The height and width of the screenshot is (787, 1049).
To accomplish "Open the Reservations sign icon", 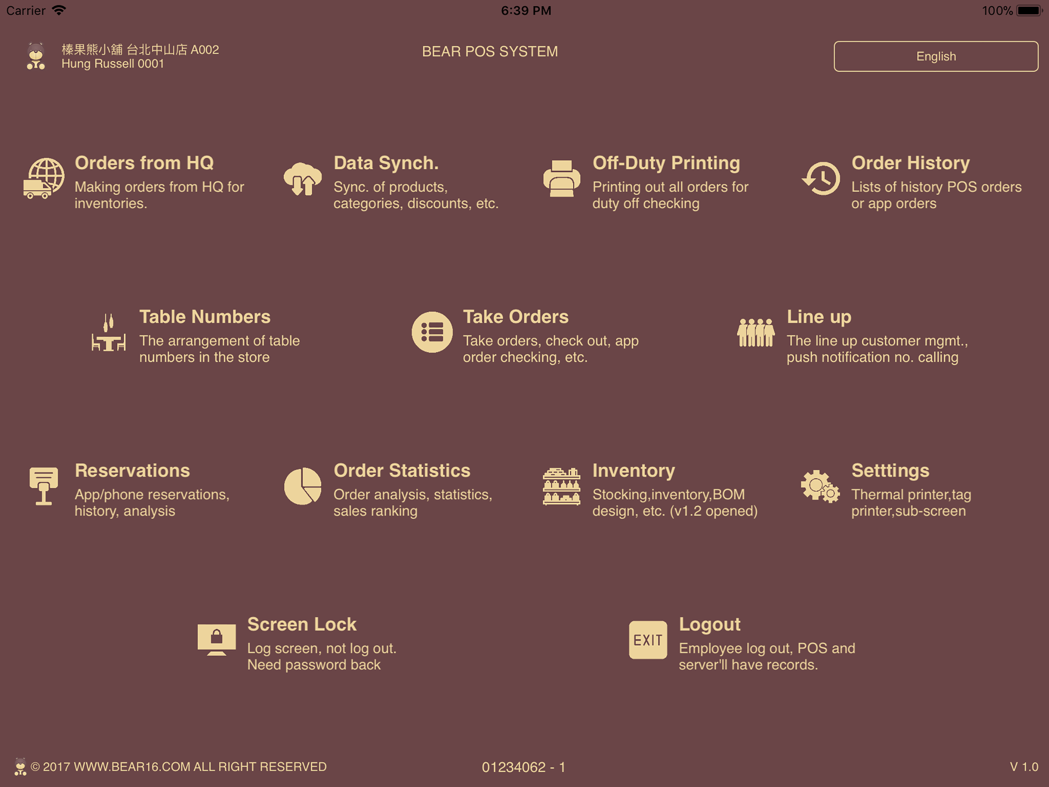I will click(x=44, y=486).
